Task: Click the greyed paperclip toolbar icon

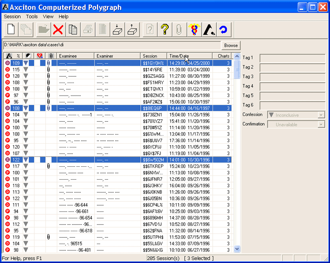Action: (x=179, y=29)
